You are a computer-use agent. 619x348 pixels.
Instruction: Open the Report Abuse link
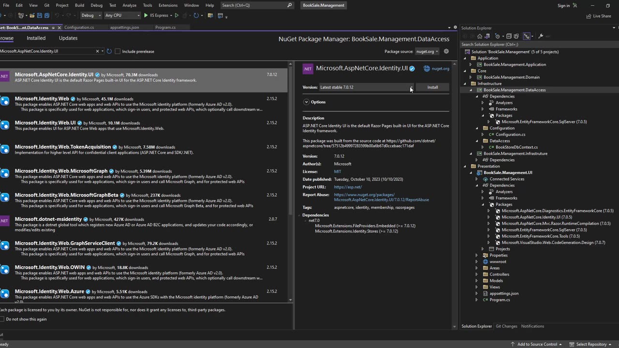coord(382,197)
